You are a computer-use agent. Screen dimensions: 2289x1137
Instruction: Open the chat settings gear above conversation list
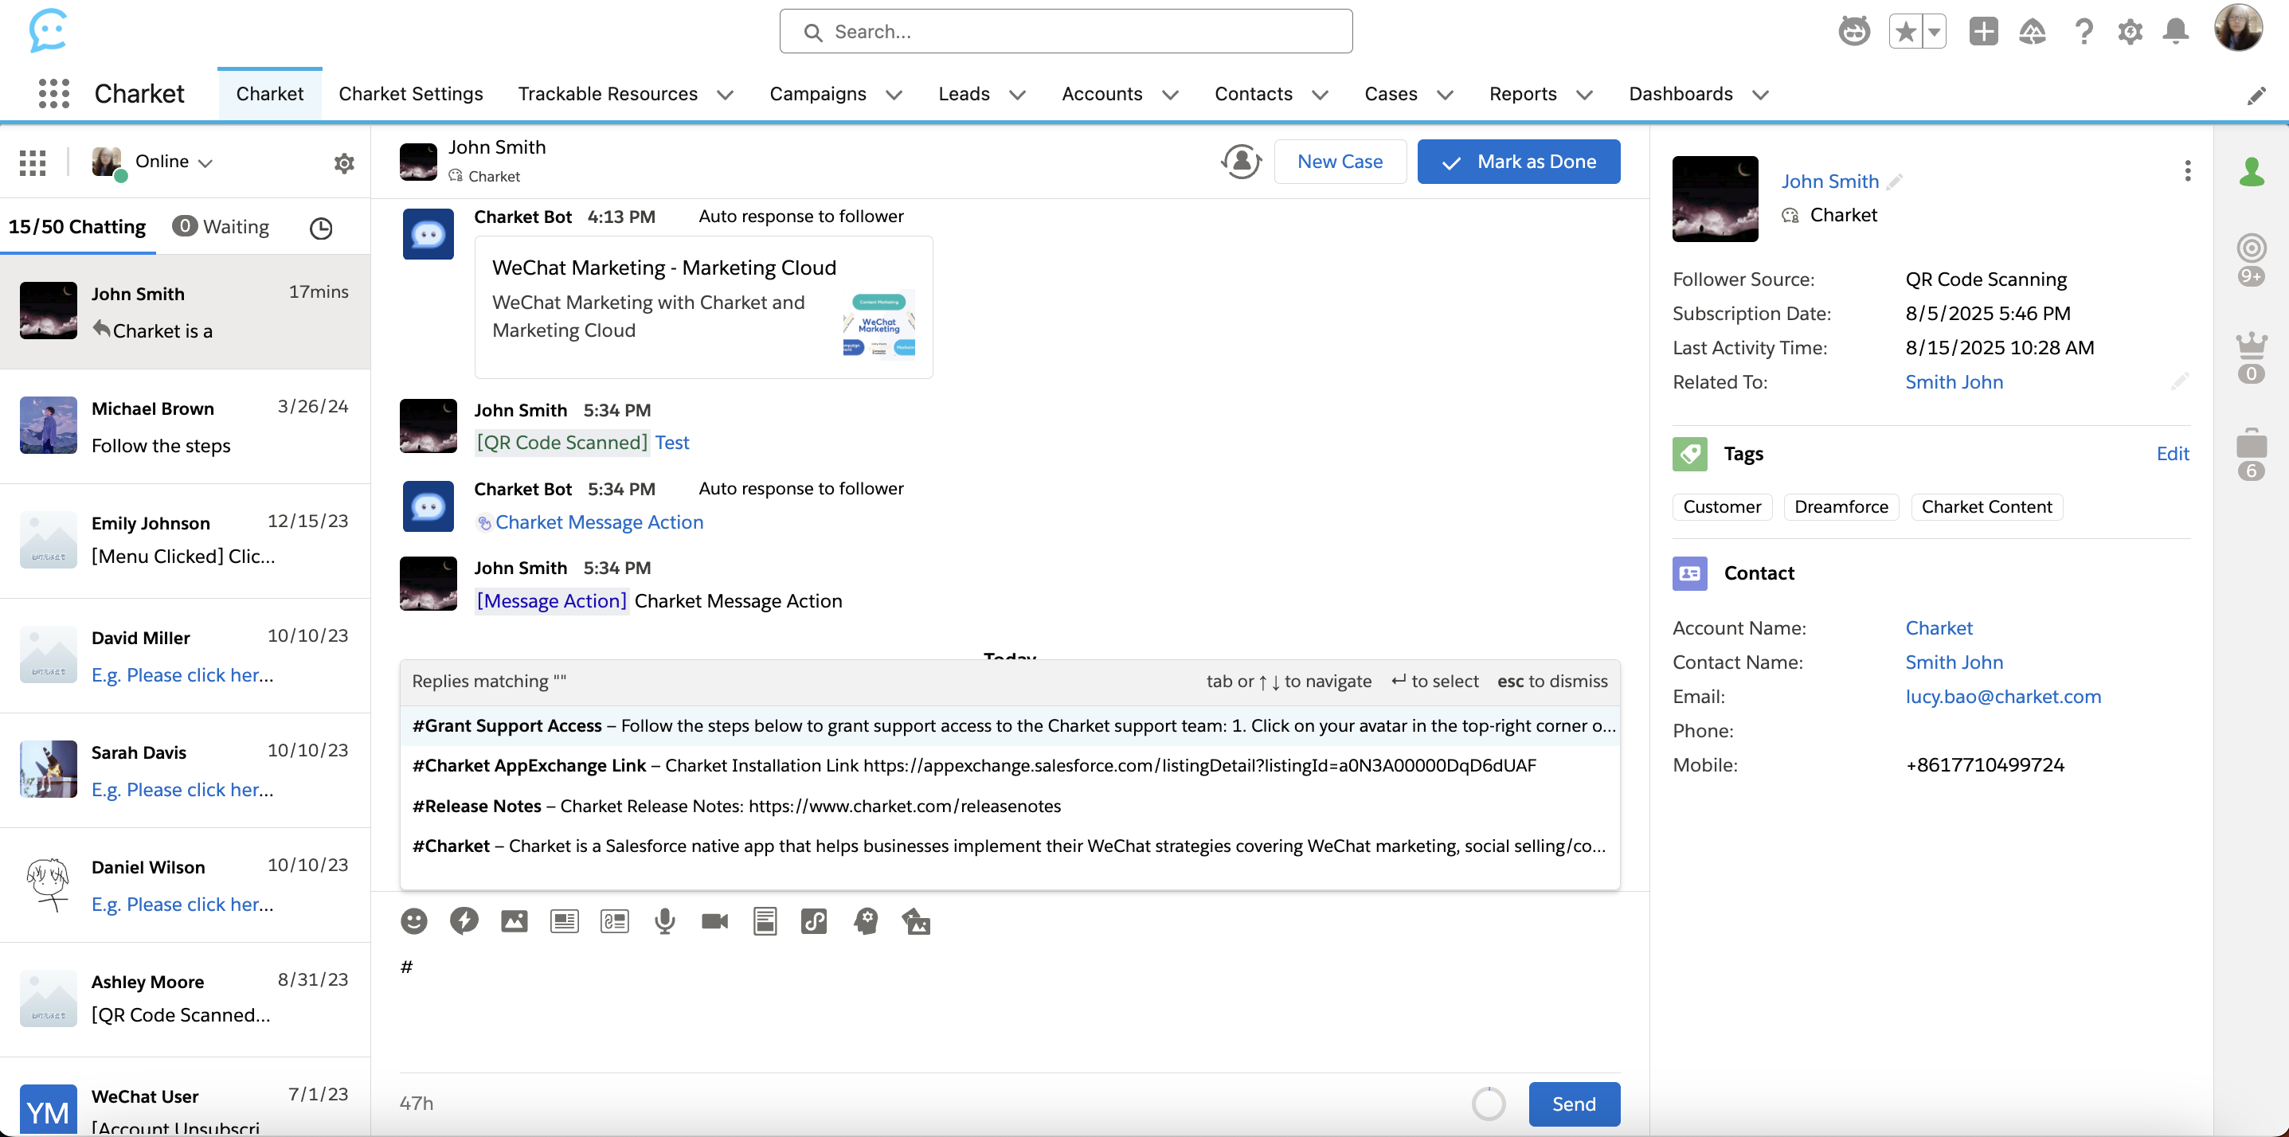tap(344, 162)
